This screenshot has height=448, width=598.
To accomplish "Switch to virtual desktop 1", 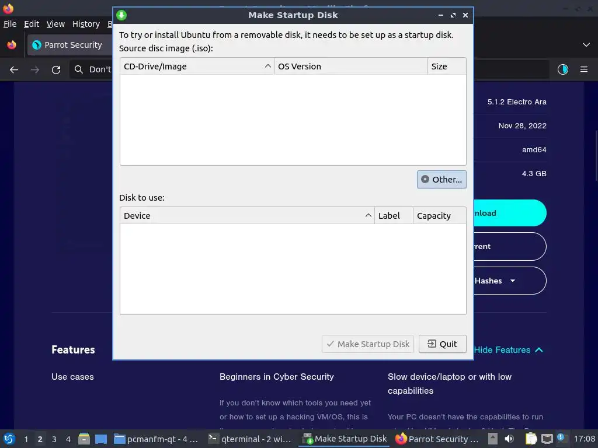I will (x=26, y=439).
